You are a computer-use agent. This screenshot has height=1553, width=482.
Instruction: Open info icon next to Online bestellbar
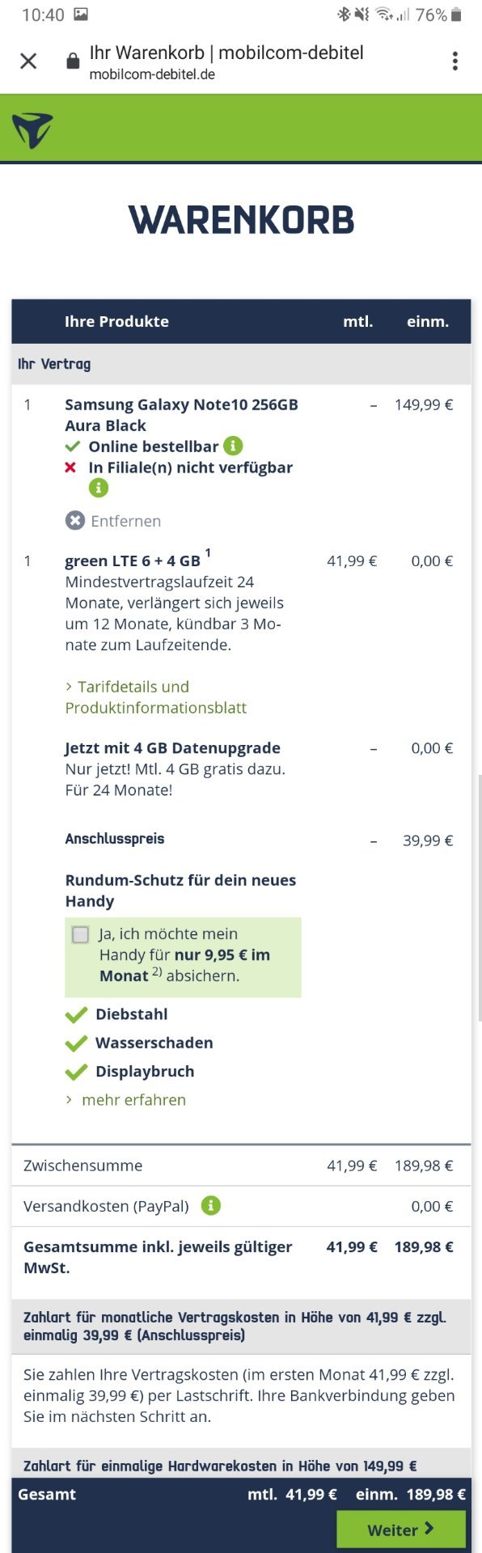(x=233, y=446)
